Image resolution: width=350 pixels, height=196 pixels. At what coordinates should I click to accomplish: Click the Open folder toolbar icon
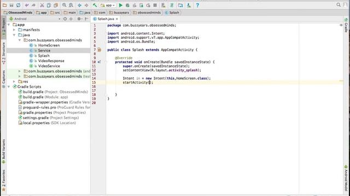4,5
